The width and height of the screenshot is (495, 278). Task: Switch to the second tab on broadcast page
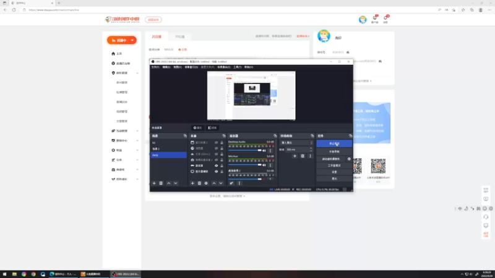click(179, 37)
